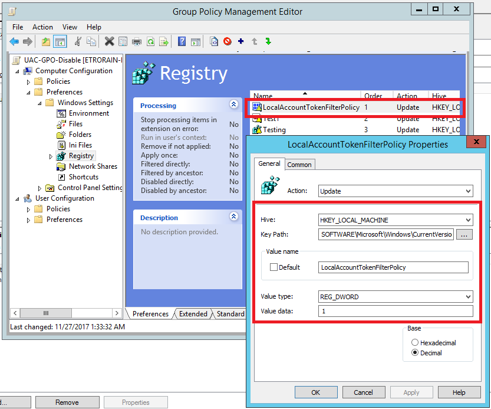Click the Print toolbar icon
491x409 pixels.
[x=137, y=41]
